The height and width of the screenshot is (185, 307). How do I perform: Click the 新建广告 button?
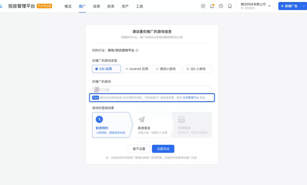click(289, 6)
